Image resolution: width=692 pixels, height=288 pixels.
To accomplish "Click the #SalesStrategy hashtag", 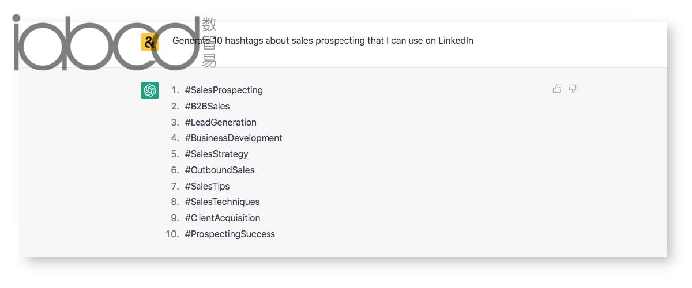I will (x=216, y=154).
